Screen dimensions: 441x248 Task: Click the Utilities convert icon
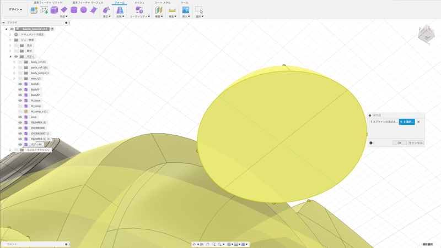pos(139,10)
